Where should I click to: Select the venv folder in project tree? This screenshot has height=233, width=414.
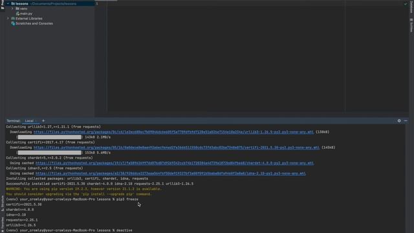tap(23, 8)
